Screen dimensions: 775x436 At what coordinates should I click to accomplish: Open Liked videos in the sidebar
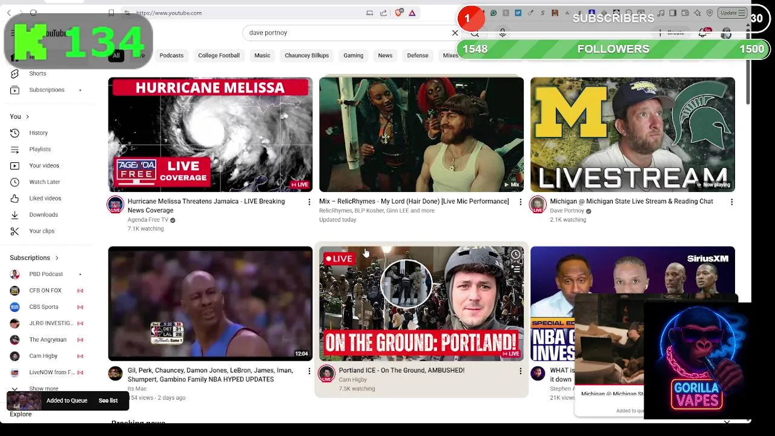click(x=45, y=198)
